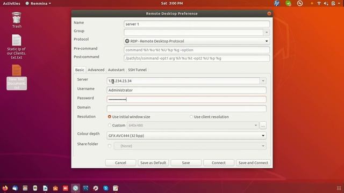Open the Activities overview
344x193 pixels.
[x=11, y=3]
